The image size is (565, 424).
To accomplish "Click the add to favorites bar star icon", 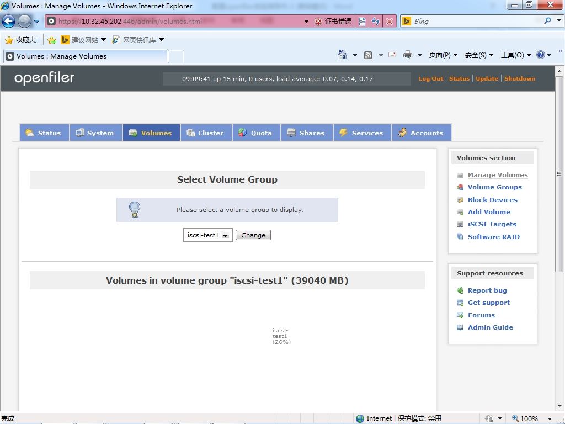I will (51, 40).
